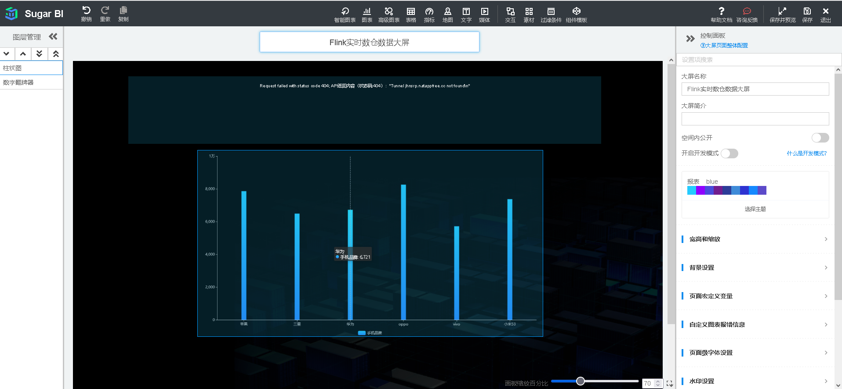This screenshot has height=389, width=842.
Task: Toggle fullscreen canvas icon
Action: click(669, 383)
